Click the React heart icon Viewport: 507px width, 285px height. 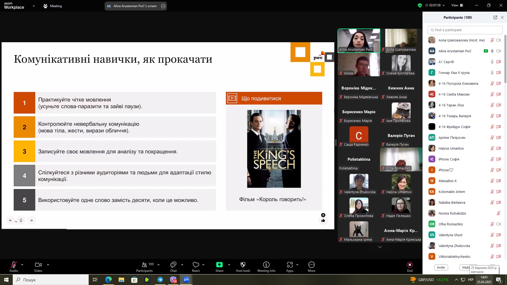tap(196, 265)
